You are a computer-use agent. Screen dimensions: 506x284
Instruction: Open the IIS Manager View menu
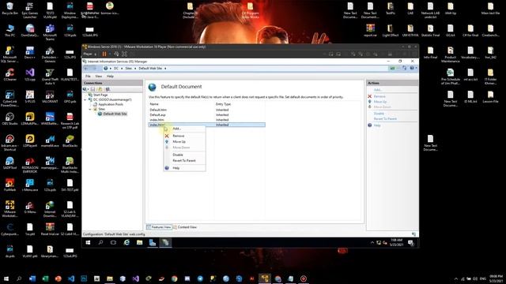tap(98, 77)
